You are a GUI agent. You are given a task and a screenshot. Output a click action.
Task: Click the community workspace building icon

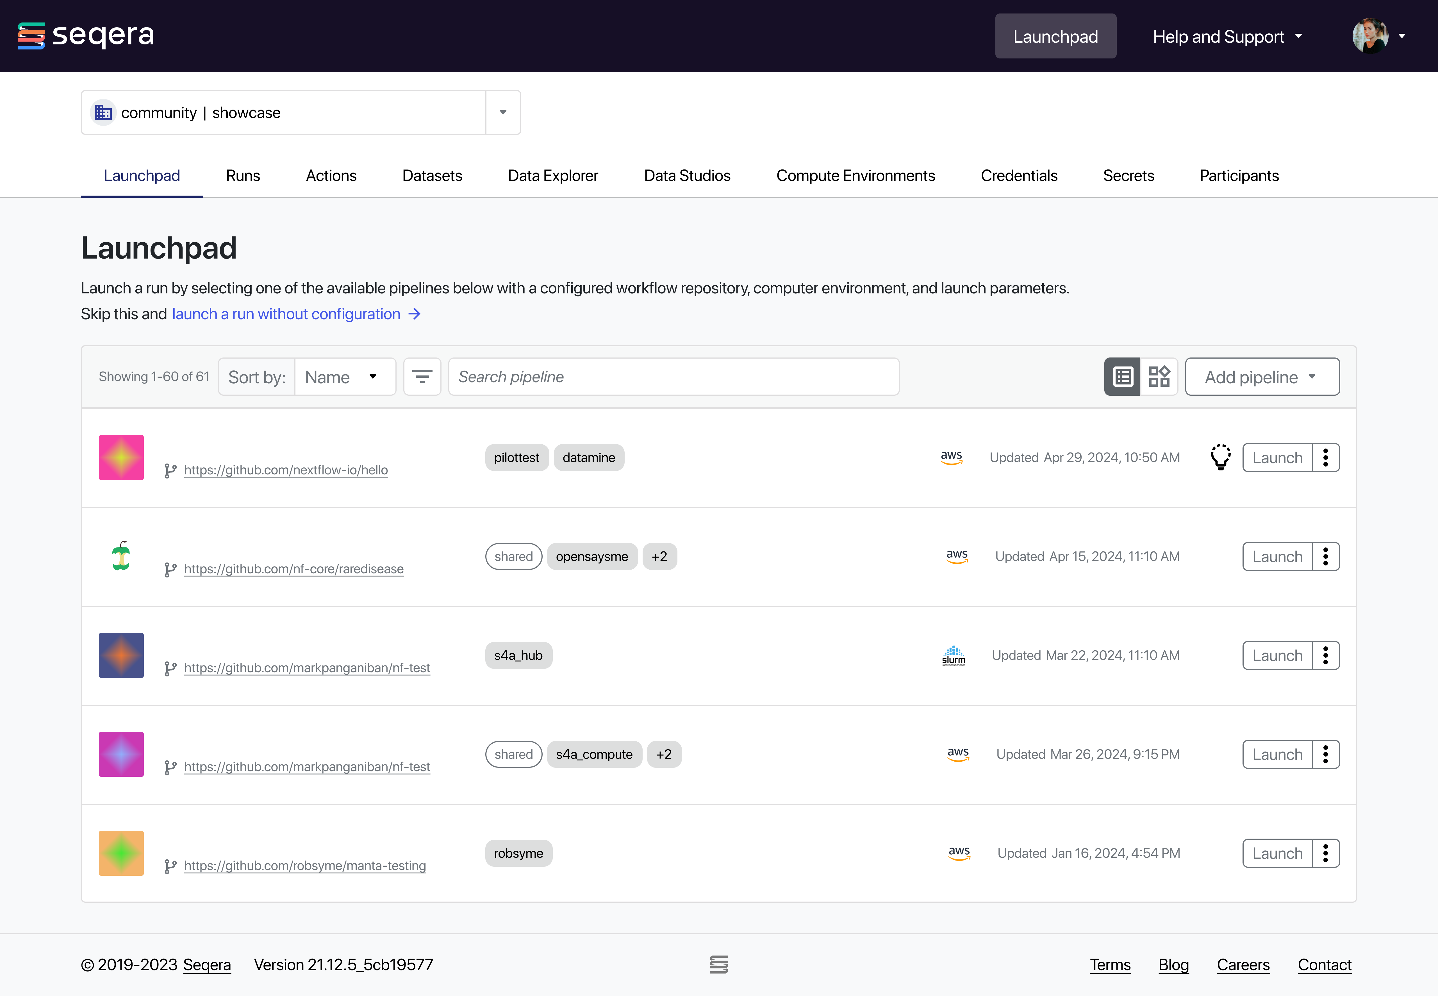(104, 112)
